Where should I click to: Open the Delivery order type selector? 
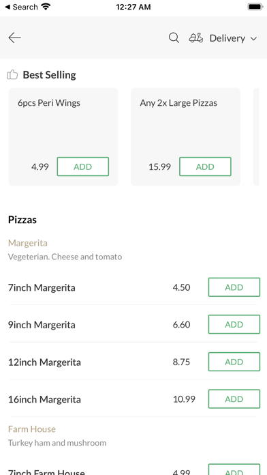tap(227, 38)
